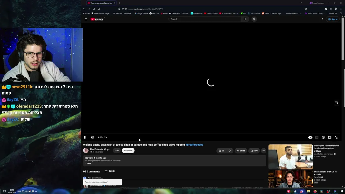Screen dimensions: 345x194
Task: Open File Explorer from the taskbar
Action: [x=308, y=191]
